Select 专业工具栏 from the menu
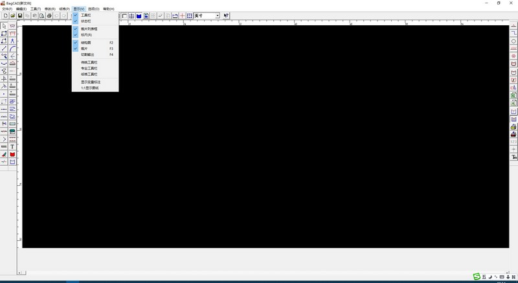 89,68
